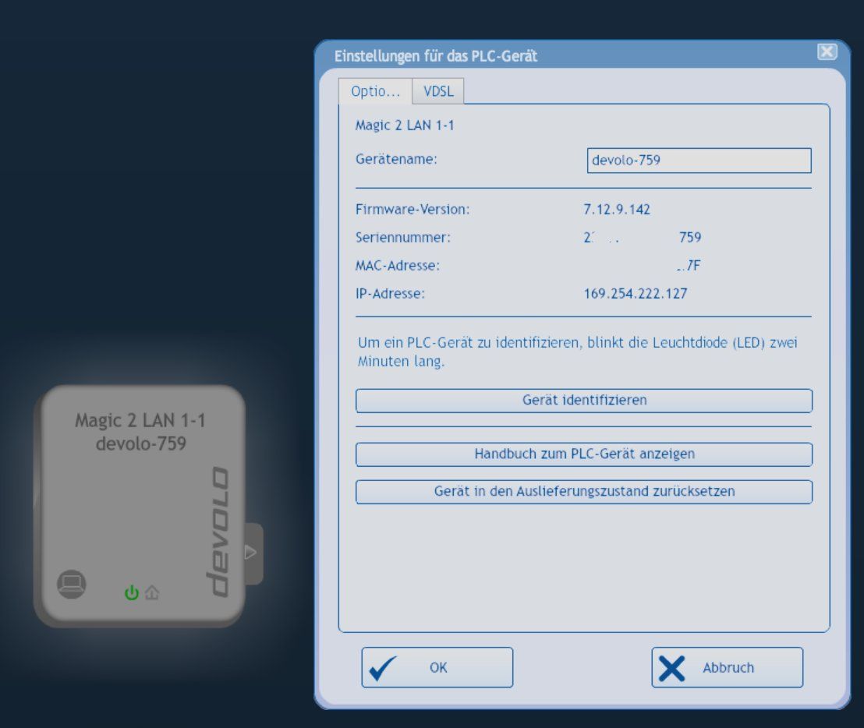
Task: Click the devolo logo on the adapter
Action: (217, 532)
